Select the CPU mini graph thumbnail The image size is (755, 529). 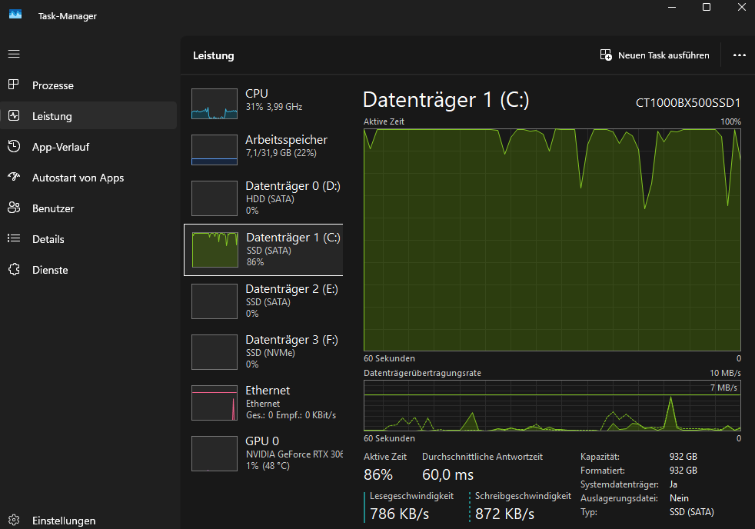(215, 104)
